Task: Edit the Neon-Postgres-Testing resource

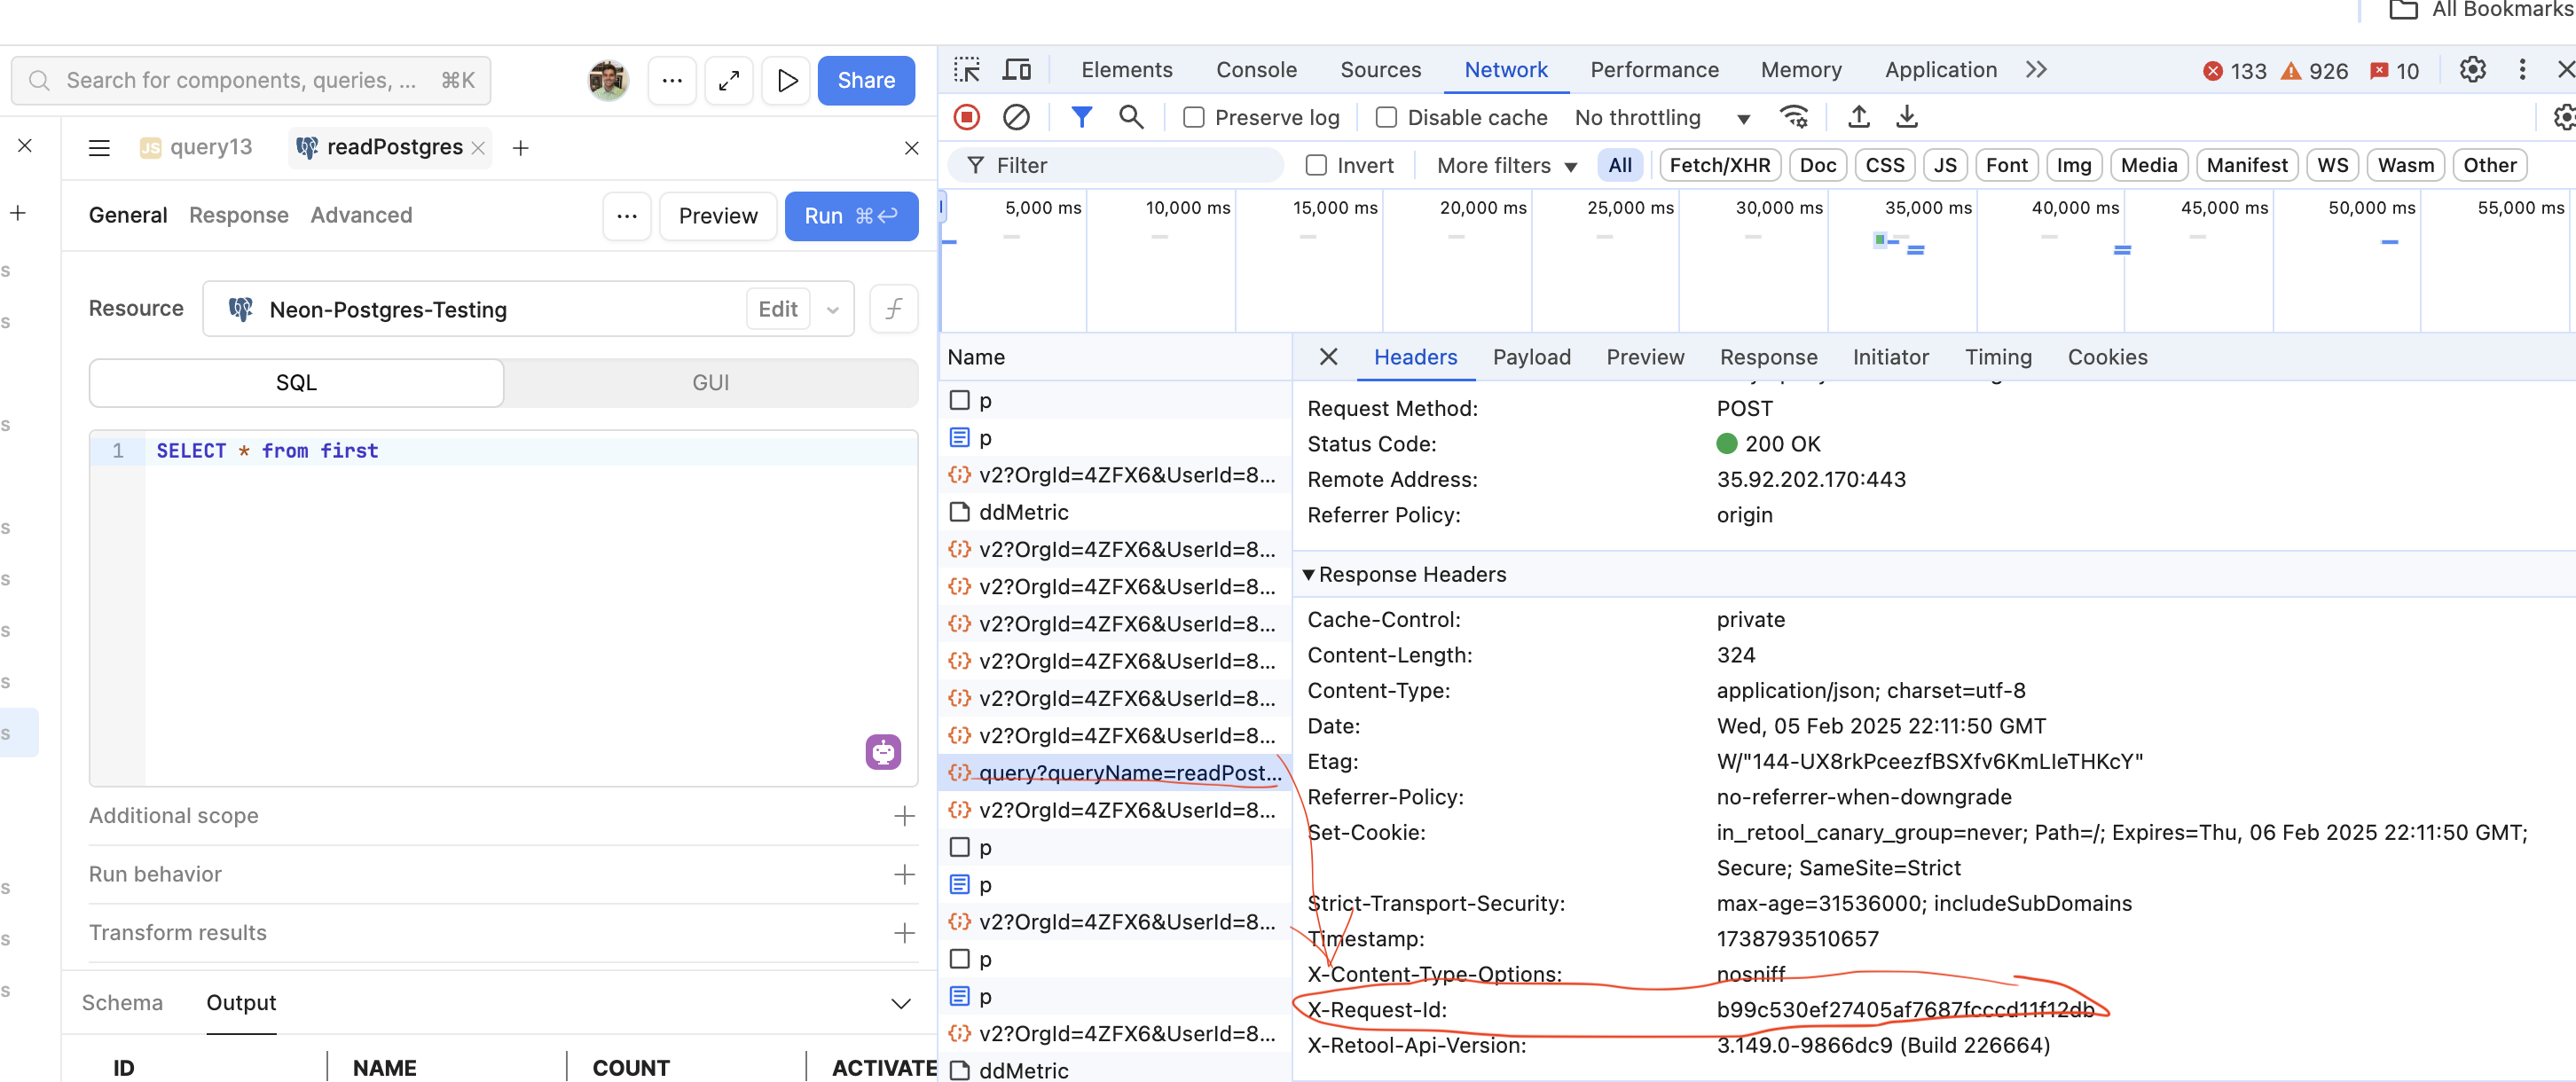Action: 777,309
